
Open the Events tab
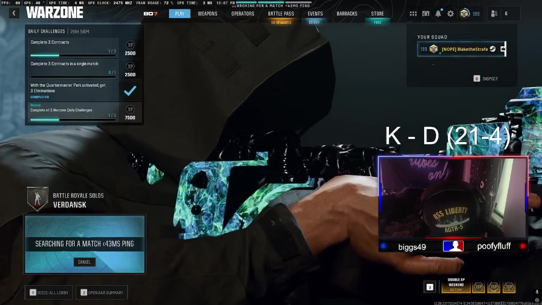(x=315, y=14)
